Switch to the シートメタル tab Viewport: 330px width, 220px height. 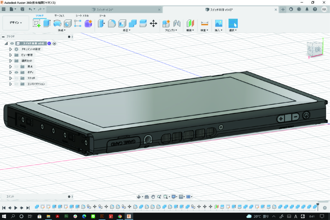point(82,15)
